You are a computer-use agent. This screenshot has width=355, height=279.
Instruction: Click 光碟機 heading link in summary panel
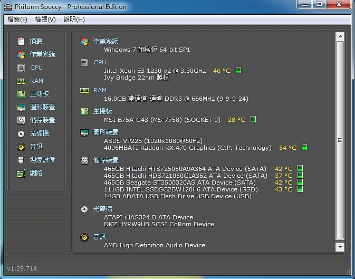[x=103, y=209]
